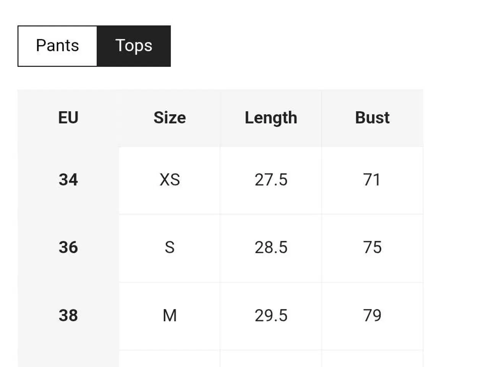This screenshot has width=489, height=367.
Task: Click the M size cell
Action: click(x=170, y=316)
